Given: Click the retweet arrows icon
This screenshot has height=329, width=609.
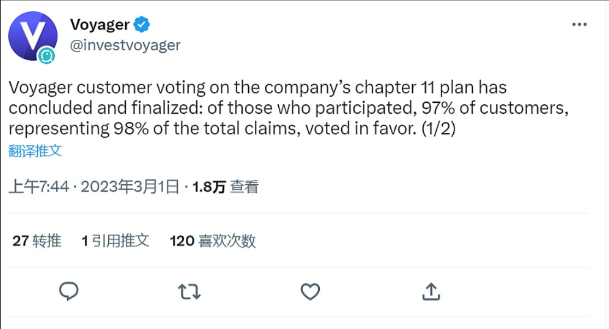Looking at the screenshot, I should click(189, 291).
